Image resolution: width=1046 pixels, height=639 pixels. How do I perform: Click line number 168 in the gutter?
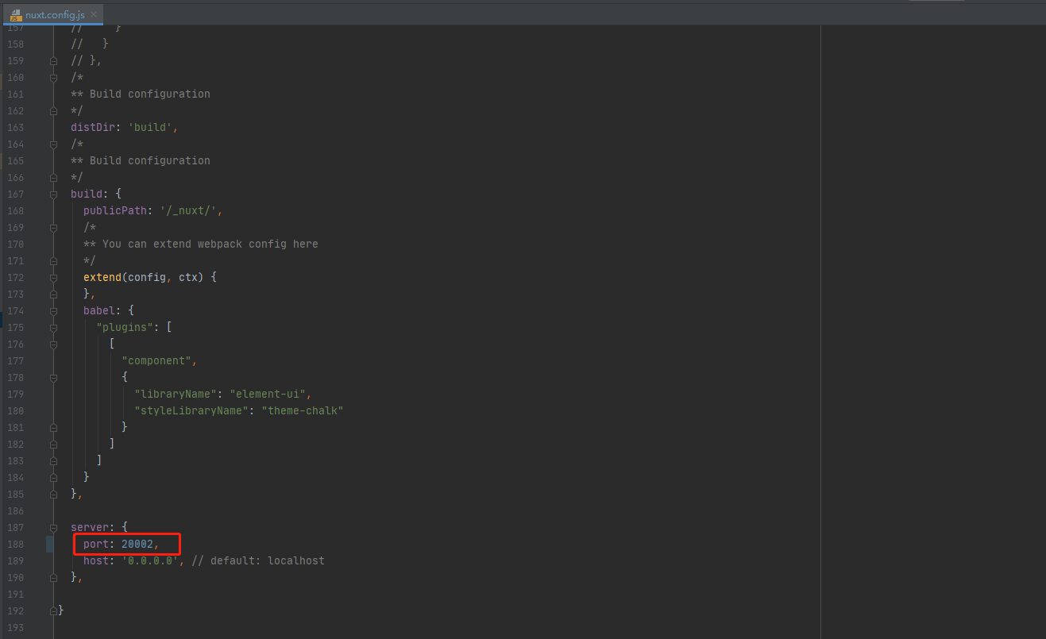point(15,210)
